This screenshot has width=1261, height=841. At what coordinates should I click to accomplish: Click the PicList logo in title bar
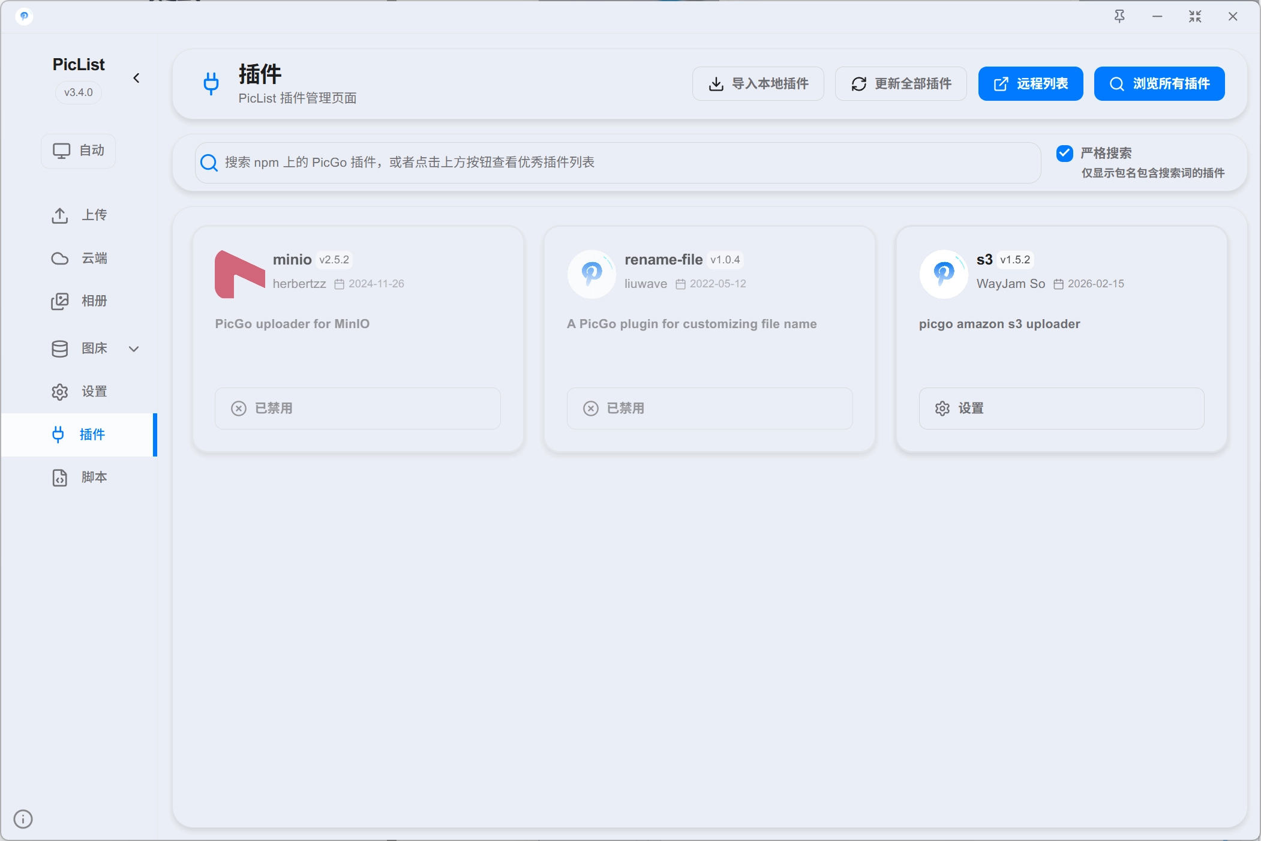coord(24,16)
